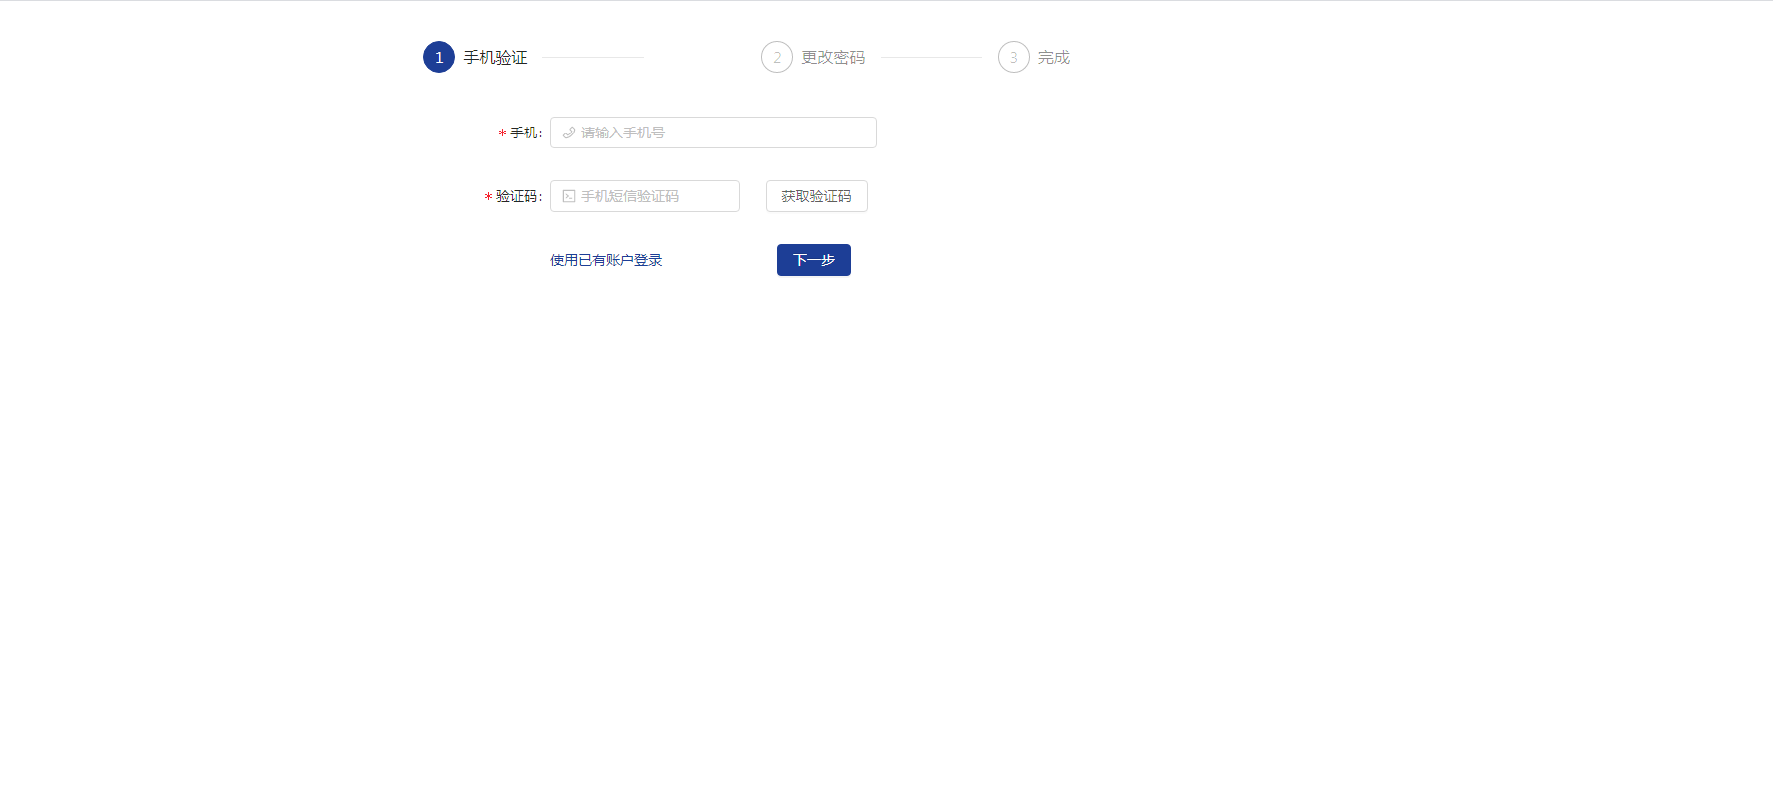Click the empty right end of phone input
The height and width of the screenshot is (798, 1773).
click(848, 133)
